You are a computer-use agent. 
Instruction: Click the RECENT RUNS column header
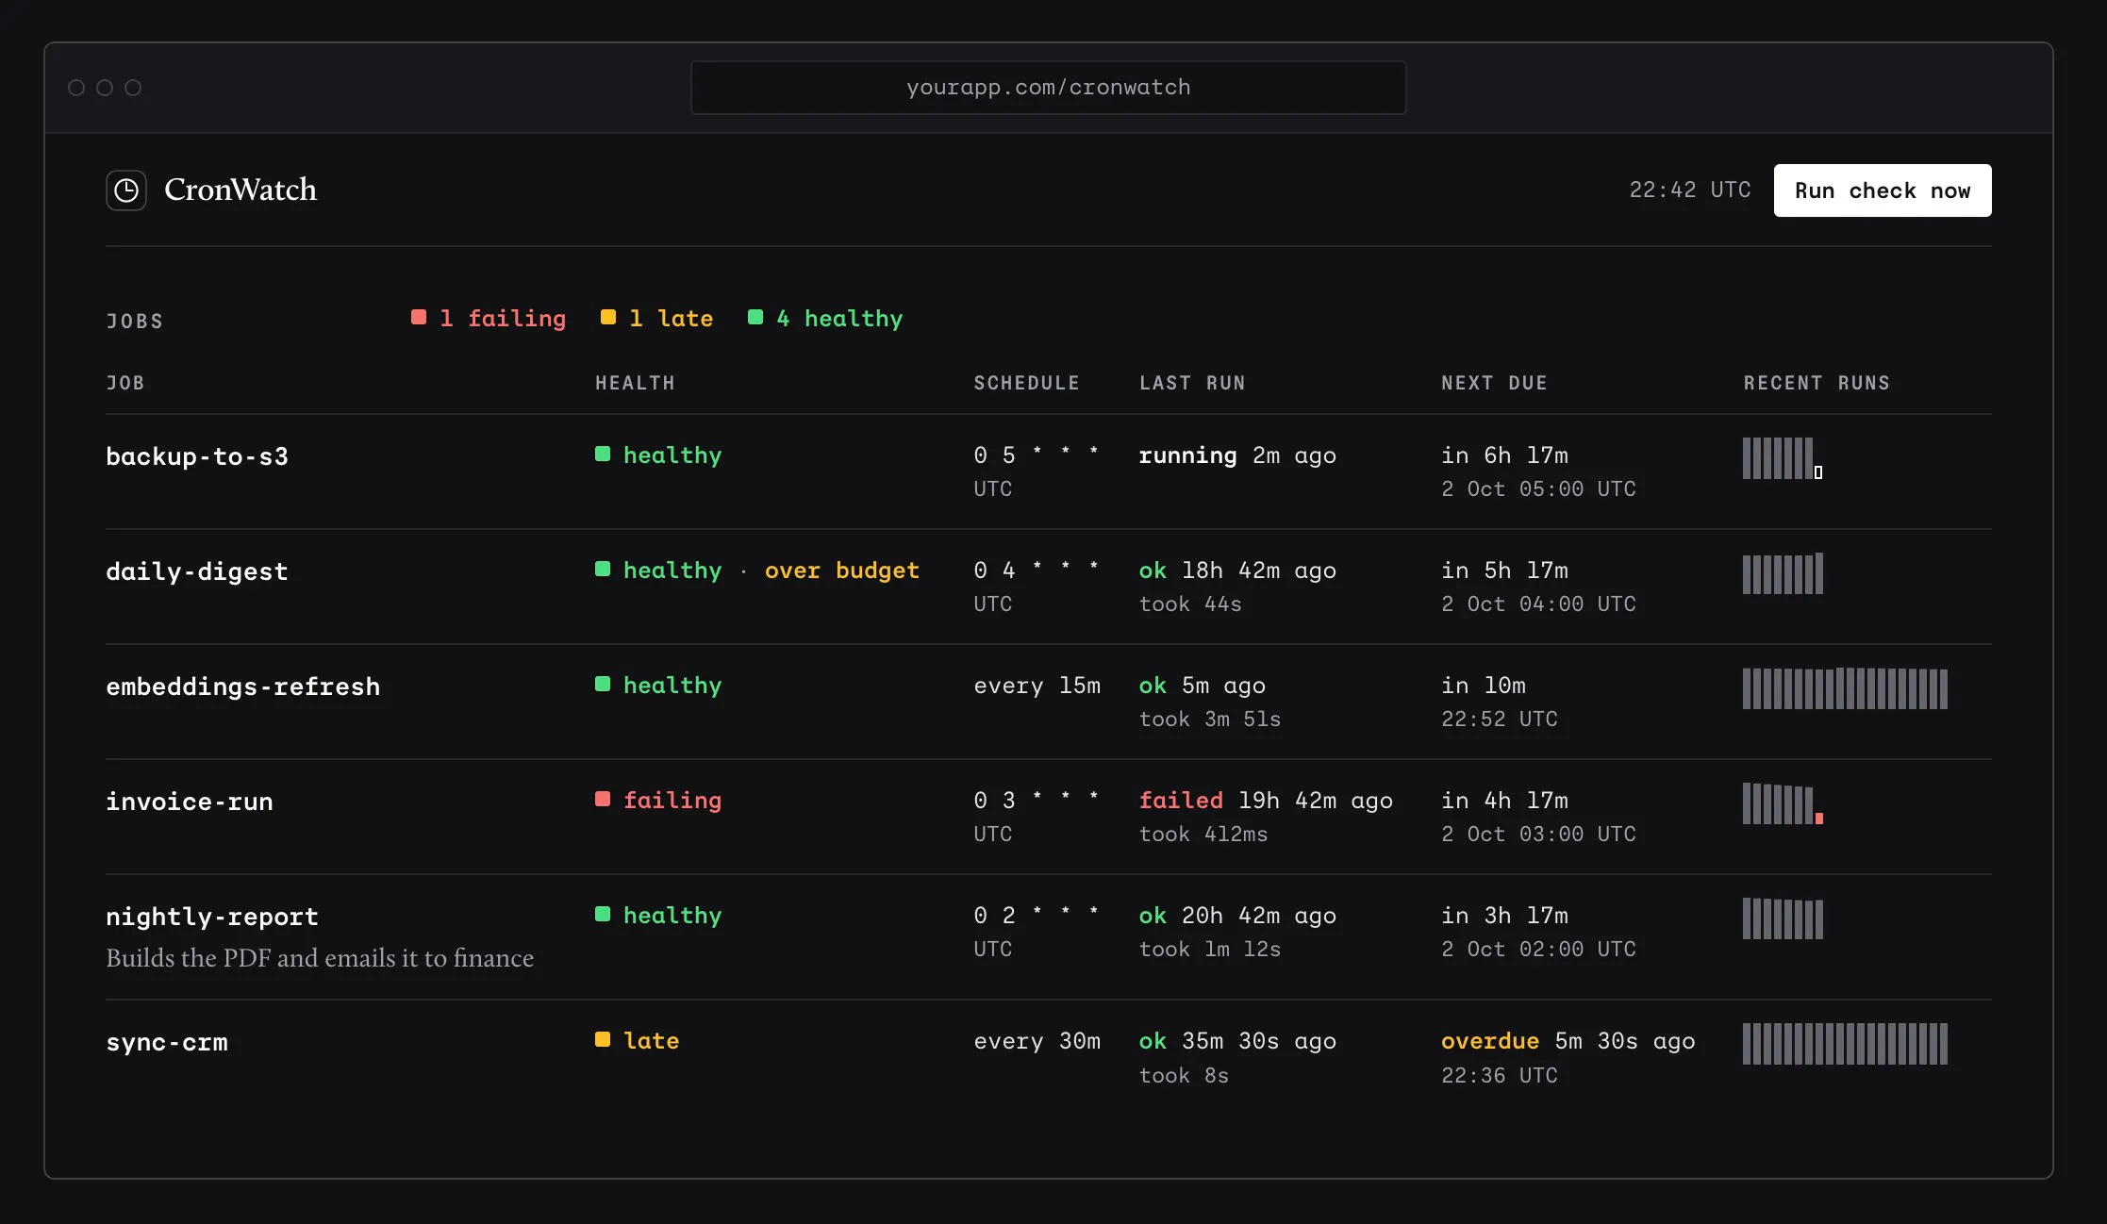1817,383
